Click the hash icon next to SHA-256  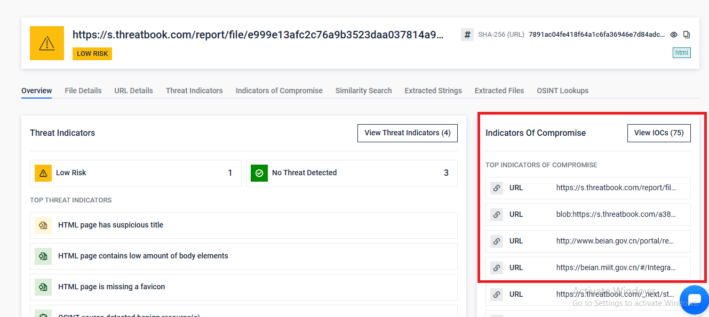(467, 35)
